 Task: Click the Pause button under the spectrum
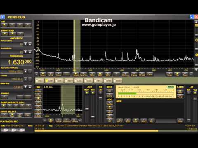click(134, 74)
